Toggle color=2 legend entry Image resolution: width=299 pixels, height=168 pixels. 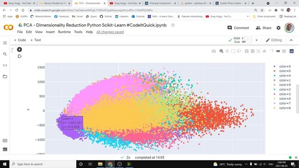(282, 90)
